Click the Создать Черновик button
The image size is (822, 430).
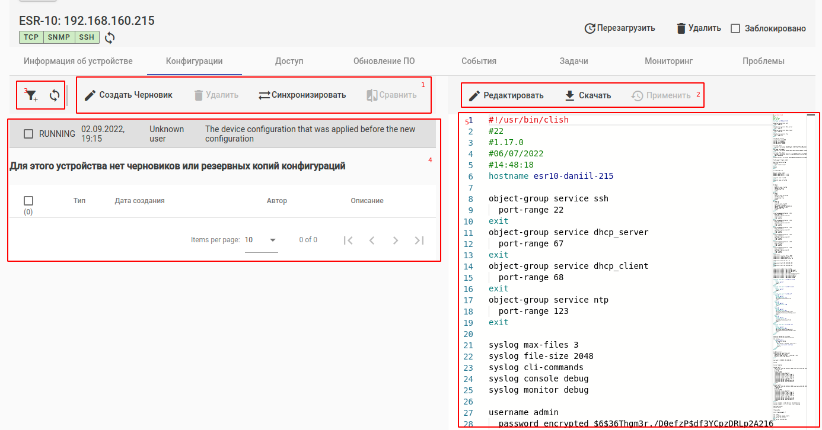tap(129, 95)
